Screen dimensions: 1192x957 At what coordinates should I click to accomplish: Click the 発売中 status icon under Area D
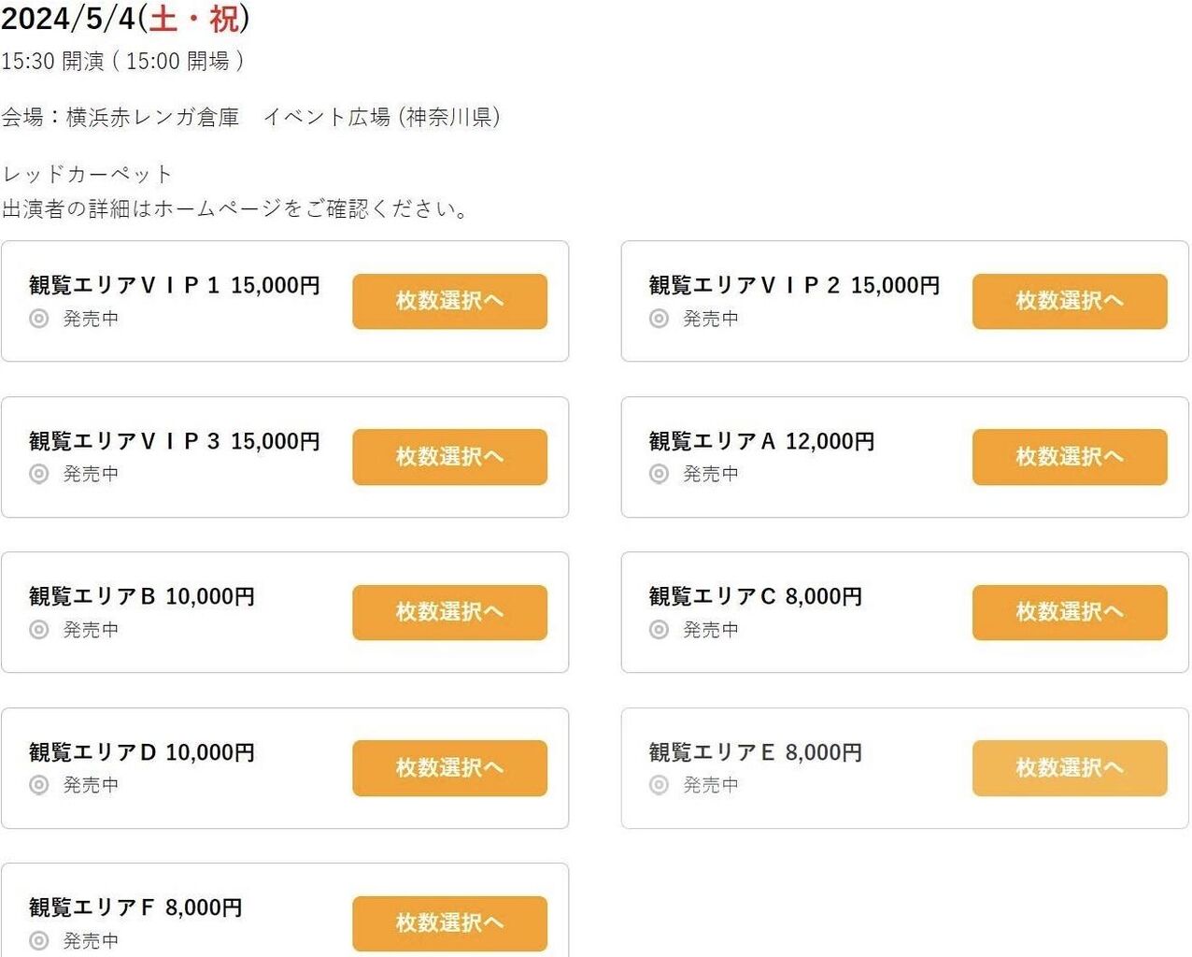click(x=39, y=785)
